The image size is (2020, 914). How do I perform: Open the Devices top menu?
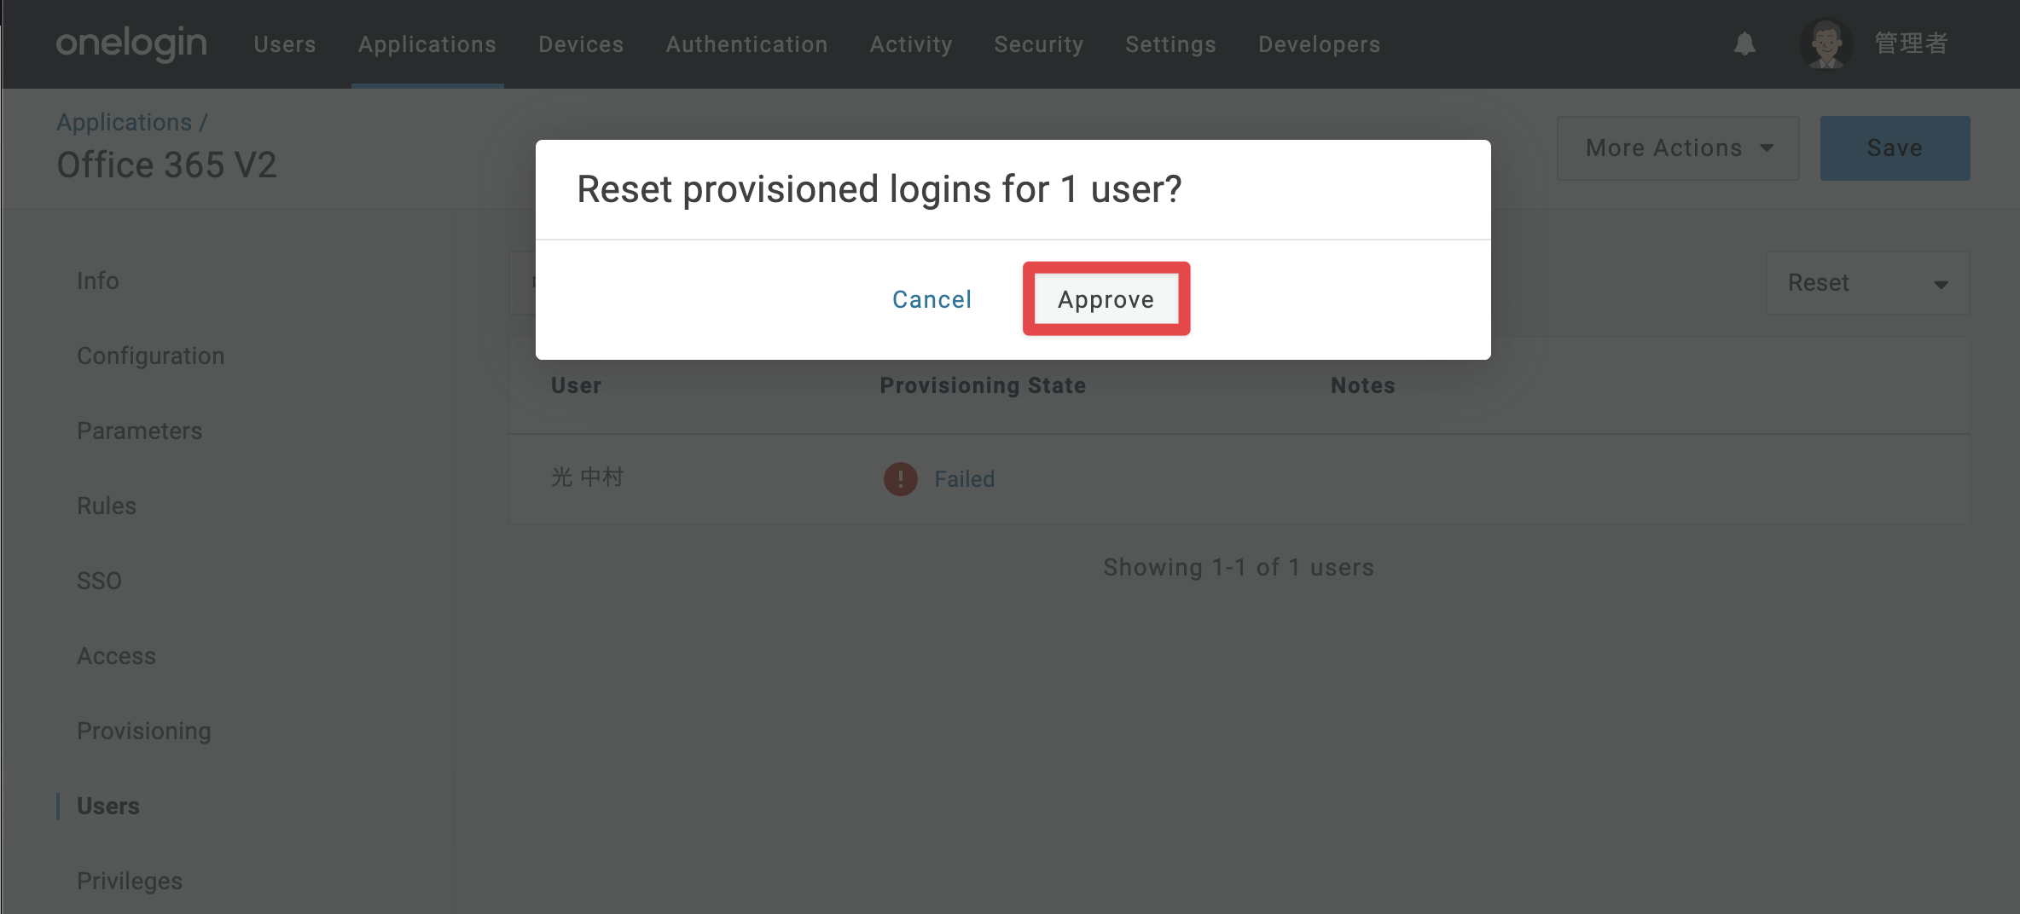(x=581, y=44)
